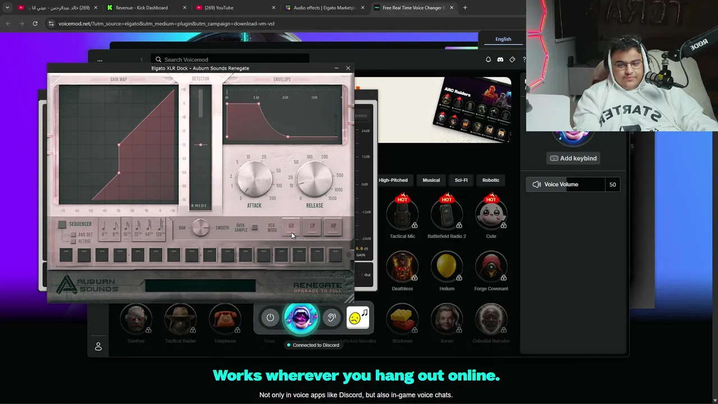718x404 pixels.
Task: Select the 16th note sequencer rate
Action: click(x=126, y=228)
